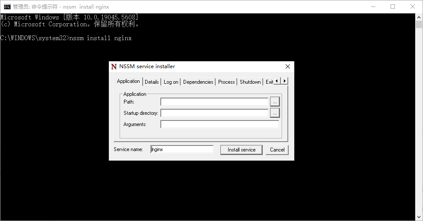Maximize the command prompt window
Image resolution: width=423 pixels, height=221 pixels.
click(x=393, y=7)
